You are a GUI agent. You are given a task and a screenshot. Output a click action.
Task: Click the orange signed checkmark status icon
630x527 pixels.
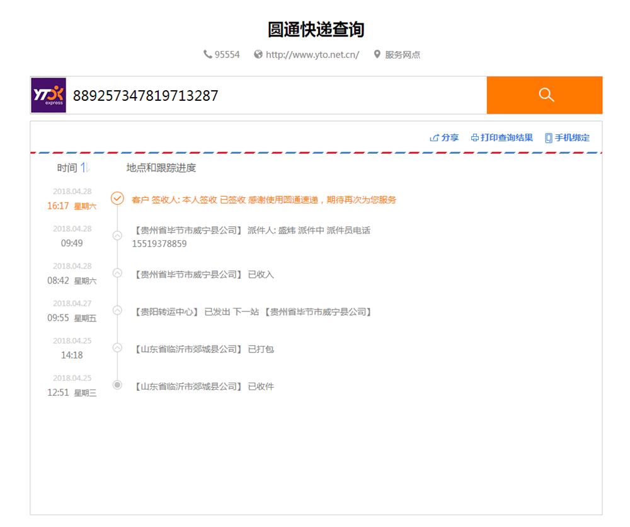click(x=117, y=198)
